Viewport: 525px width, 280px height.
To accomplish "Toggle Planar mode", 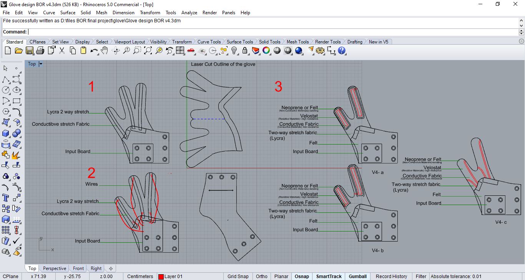I will click(x=281, y=276).
